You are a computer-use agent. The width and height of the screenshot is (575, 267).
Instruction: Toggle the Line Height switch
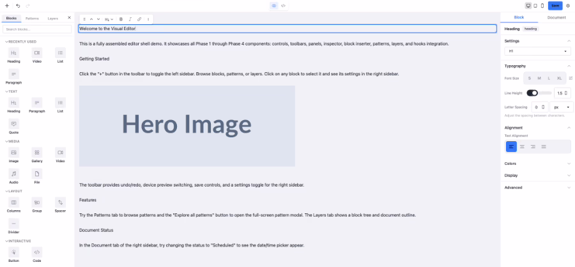click(532, 93)
